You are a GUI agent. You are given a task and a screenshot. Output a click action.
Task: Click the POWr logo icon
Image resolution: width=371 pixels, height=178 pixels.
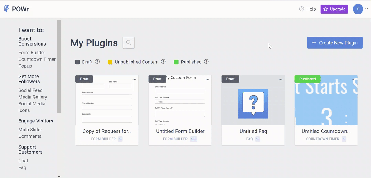7,9
